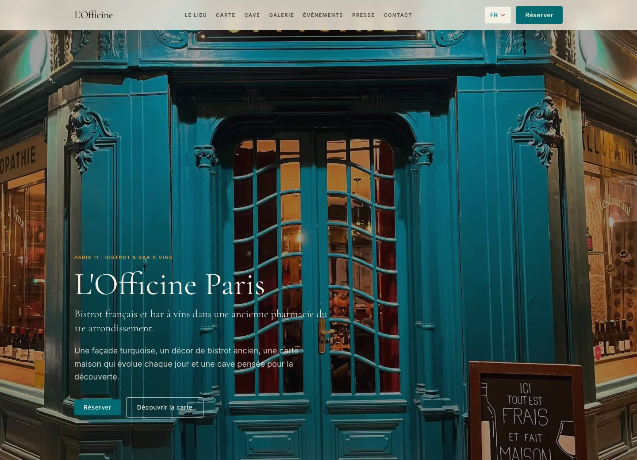Click the header Réserver button
This screenshot has width=637, height=460.
pos(539,15)
